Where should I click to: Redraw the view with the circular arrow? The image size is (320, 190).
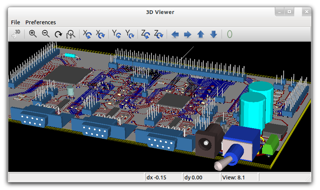[x=58, y=34]
